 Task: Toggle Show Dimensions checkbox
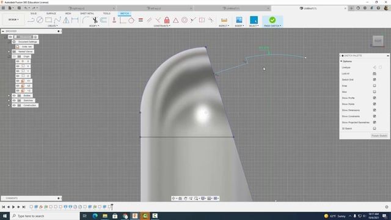coord(375,110)
